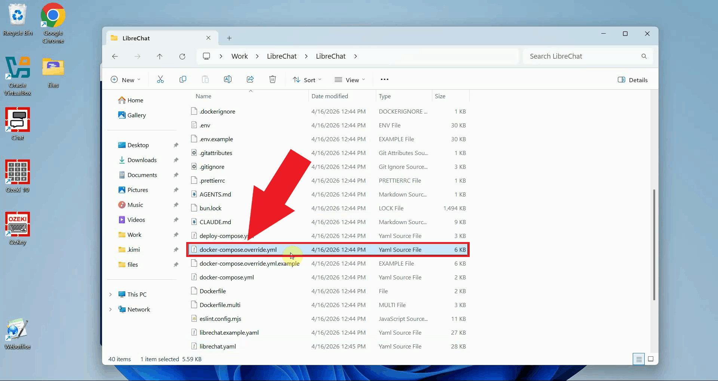The height and width of the screenshot is (381, 718).
Task: Open the See more options menu
Action: [384, 80]
